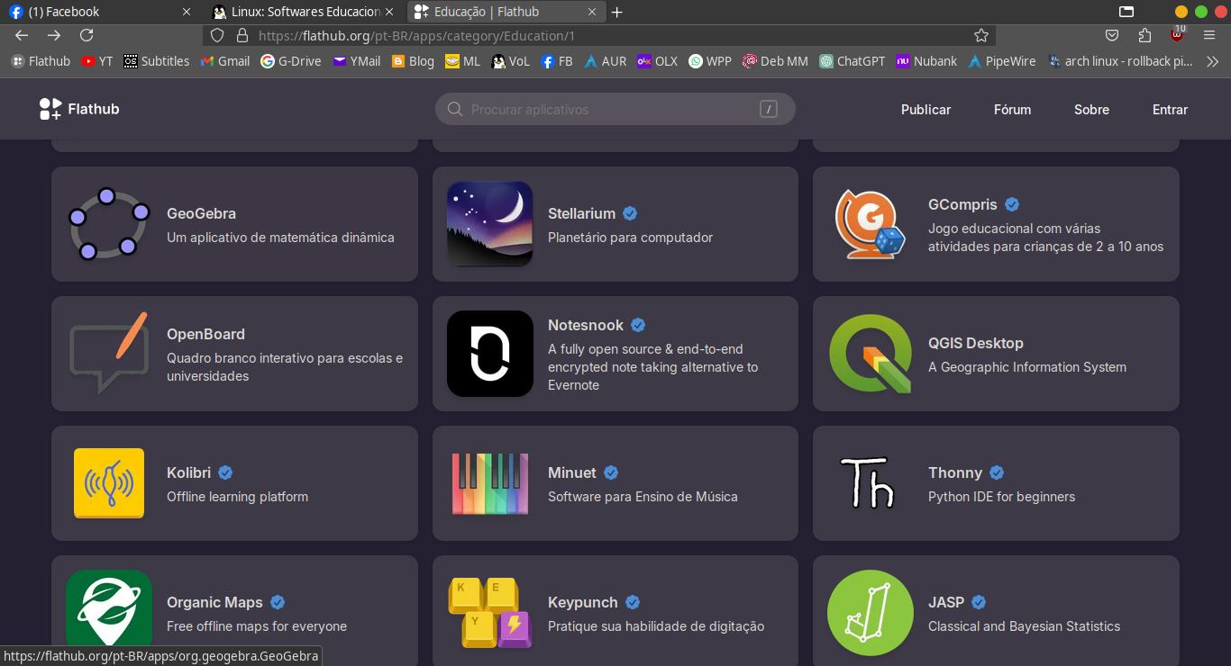
Task: Open the Flathub bookmark
Action: point(41,61)
